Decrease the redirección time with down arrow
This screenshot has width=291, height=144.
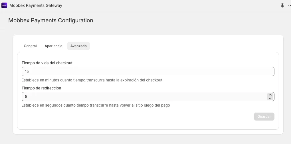(270, 99)
